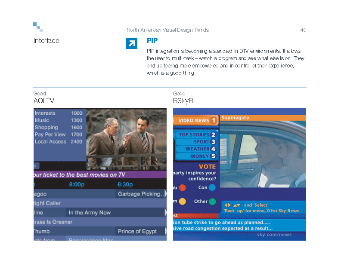
Task: Select TOP STORIES 2 menu item
Action: tap(196, 135)
